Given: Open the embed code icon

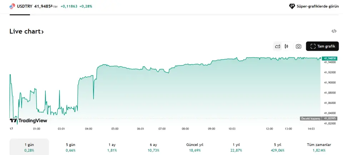Looking at the screenshot, I should (x=334, y=31).
